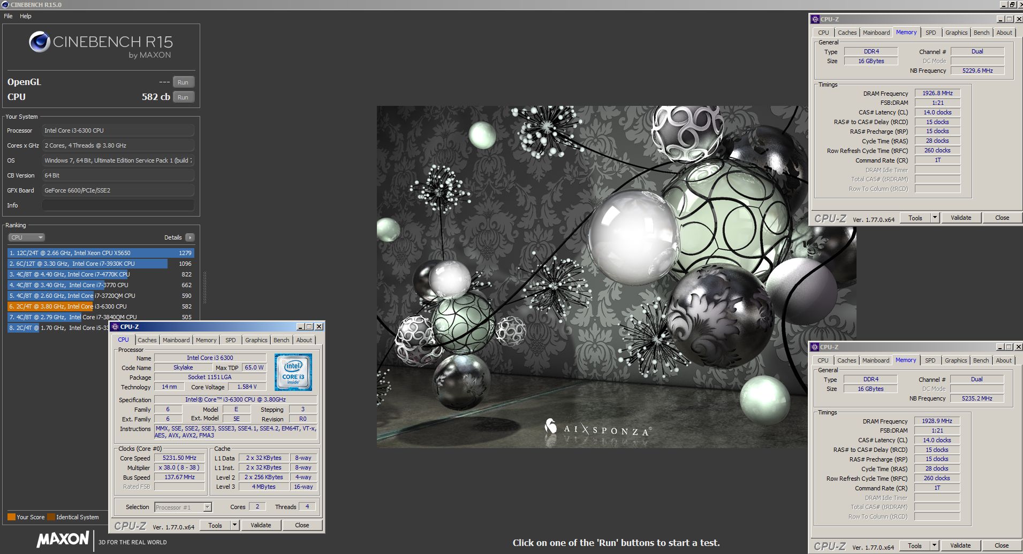Switch to SPD tab in front CPU-Z window
Viewport: 1023px width, 554px height.
click(231, 340)
